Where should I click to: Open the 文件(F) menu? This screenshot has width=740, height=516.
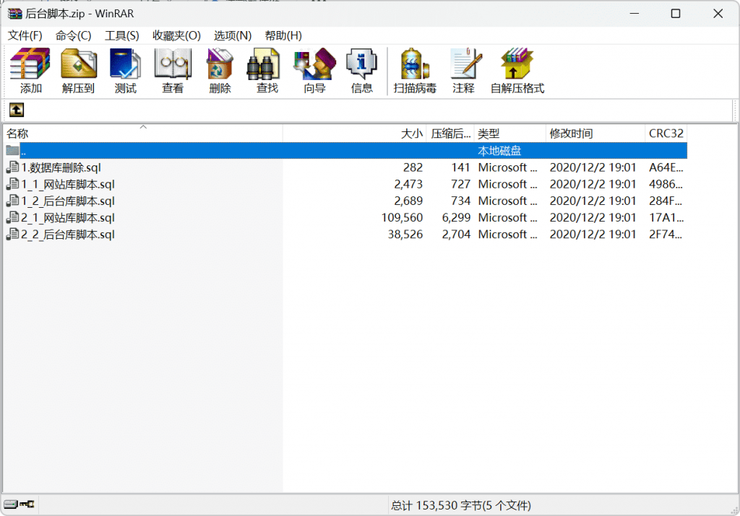tap(25, 35)
